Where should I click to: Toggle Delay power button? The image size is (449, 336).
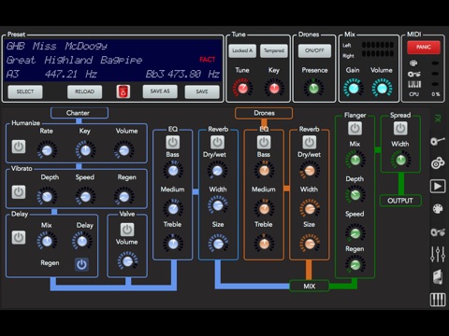click(19, 238)
